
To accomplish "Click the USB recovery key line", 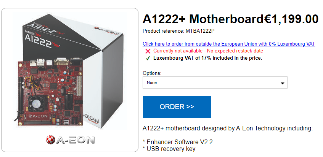I will [x=169, y=149].
